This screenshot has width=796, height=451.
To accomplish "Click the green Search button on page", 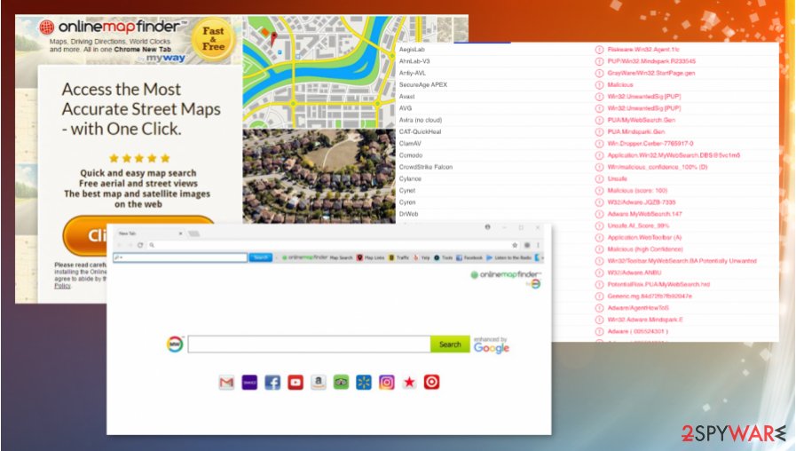I will tap(450, 344).
